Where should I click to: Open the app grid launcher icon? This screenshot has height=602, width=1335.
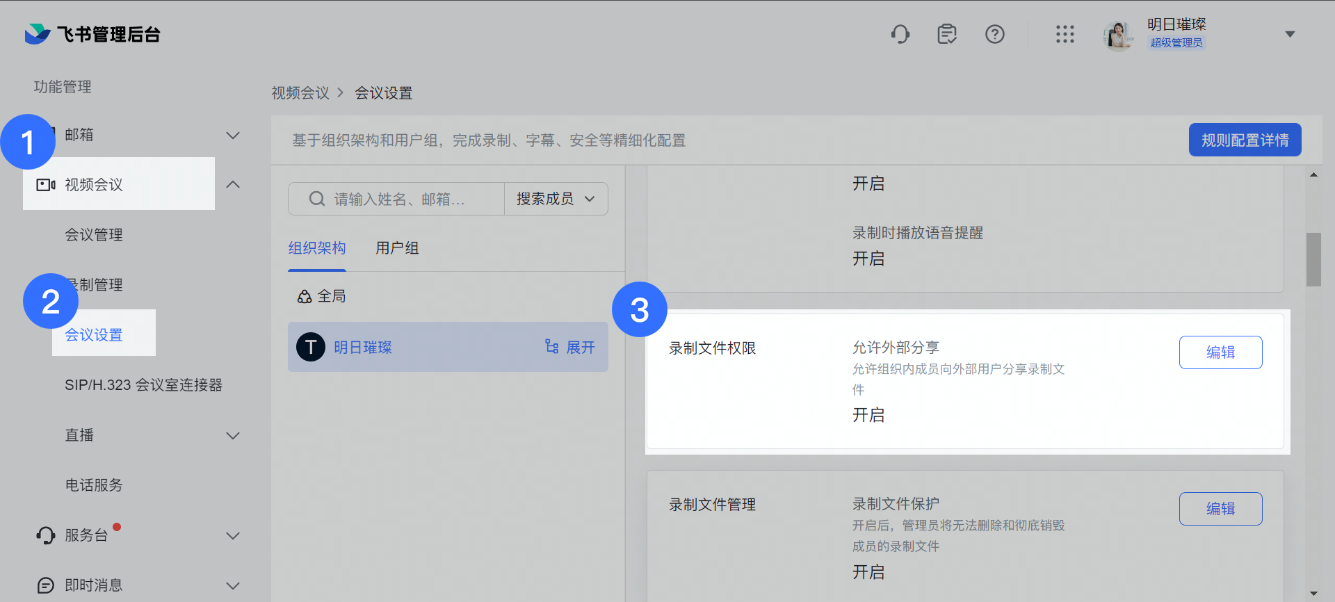point(1065,34)
